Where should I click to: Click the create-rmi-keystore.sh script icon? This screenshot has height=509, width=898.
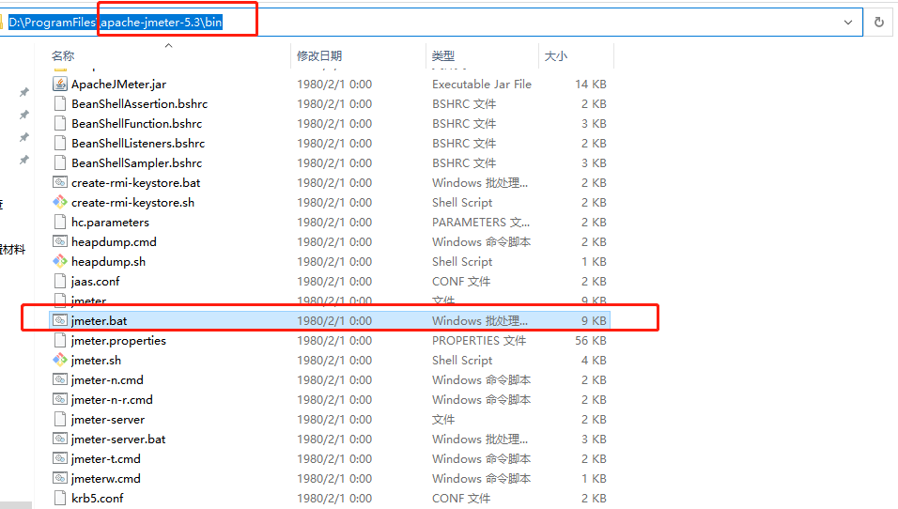coord(60,203)
